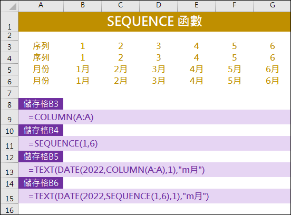Select cell A4 labeled 序列
291x215 pixels.
pyautogui.click(x=41, y=57)
